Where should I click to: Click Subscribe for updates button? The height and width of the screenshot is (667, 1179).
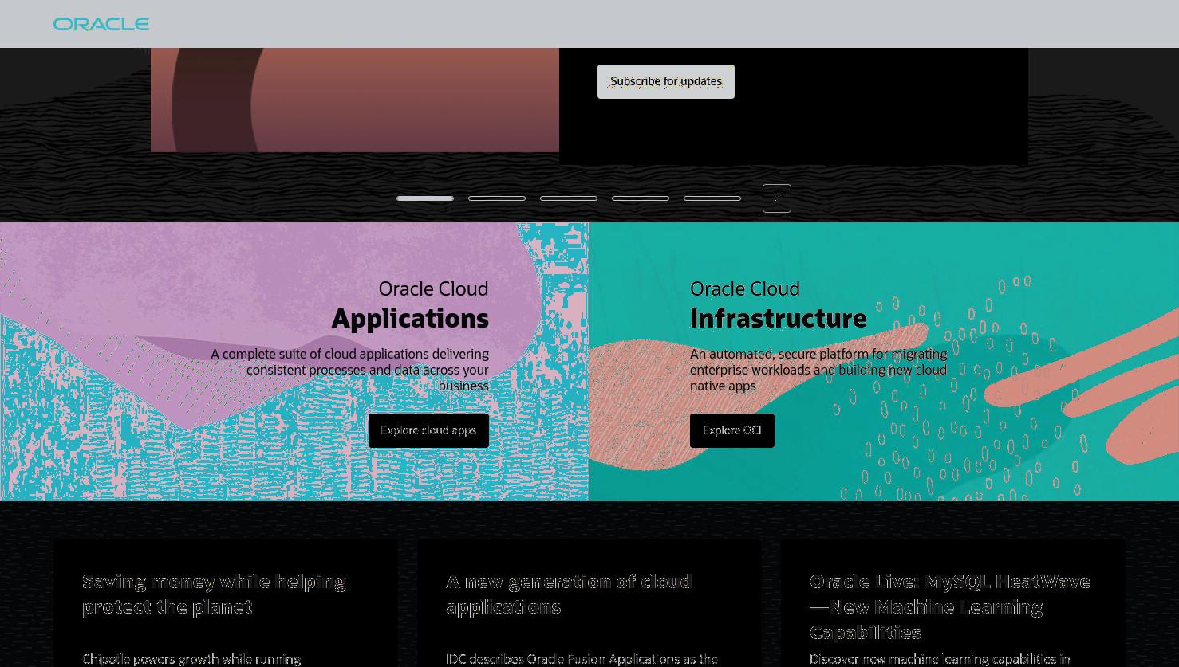click(666, 81)
